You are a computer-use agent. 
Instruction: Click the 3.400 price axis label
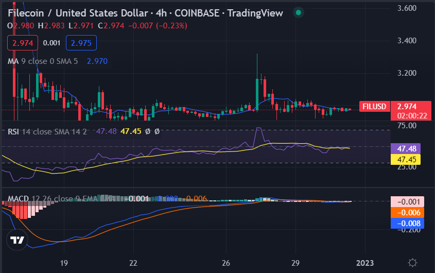[x=407, y=41]
